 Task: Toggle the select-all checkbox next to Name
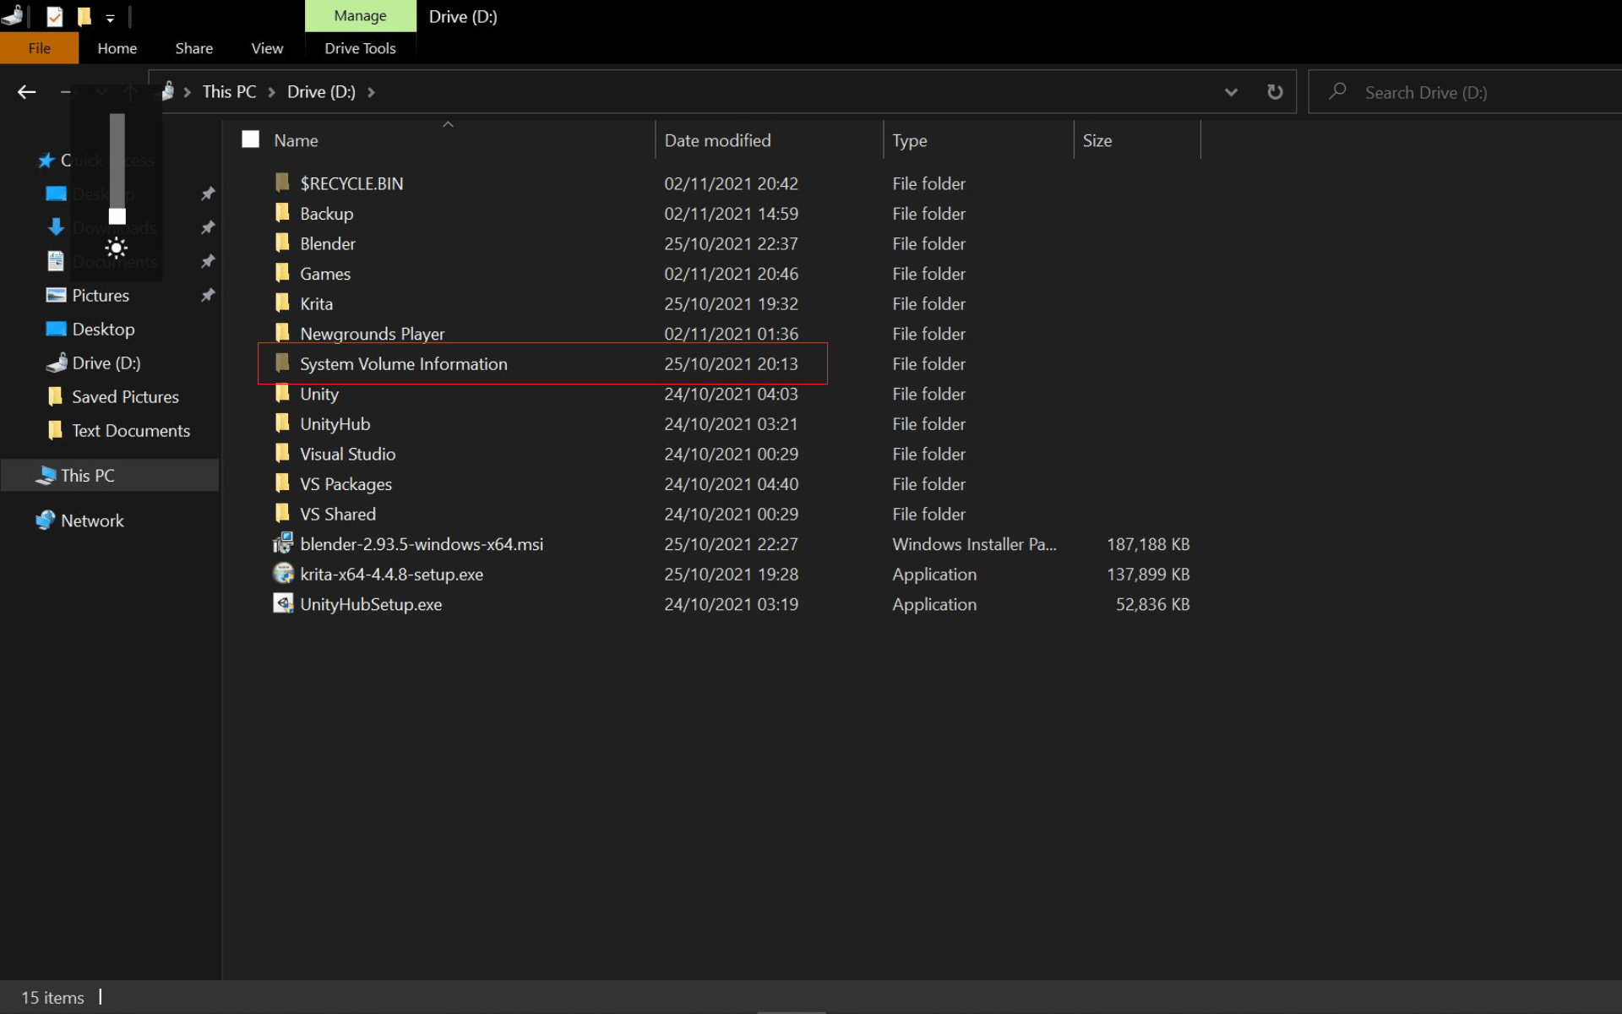point(250,139)
